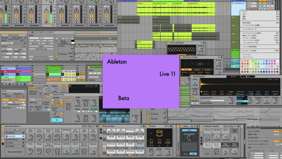Launch the Default variation arrow
The image size is (282, 159).
click(x=23, y=133)
